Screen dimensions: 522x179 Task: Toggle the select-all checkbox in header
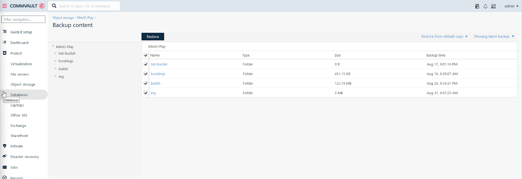coord(146,55)
